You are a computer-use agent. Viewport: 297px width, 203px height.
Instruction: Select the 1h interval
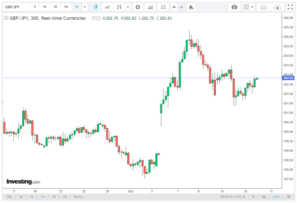click(45, 7)
